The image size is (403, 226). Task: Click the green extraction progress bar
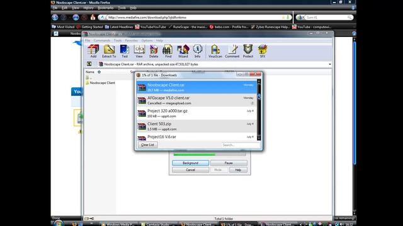(195, 154)
